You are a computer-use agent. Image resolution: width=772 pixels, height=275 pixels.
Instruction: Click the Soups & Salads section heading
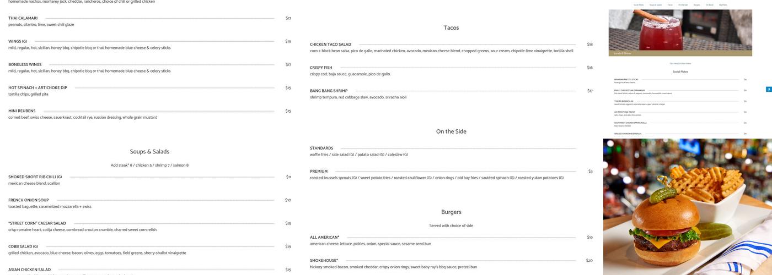[149, 152]
